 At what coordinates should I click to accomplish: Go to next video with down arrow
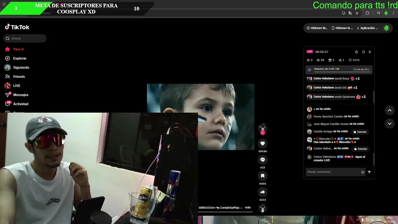point(390,124)
